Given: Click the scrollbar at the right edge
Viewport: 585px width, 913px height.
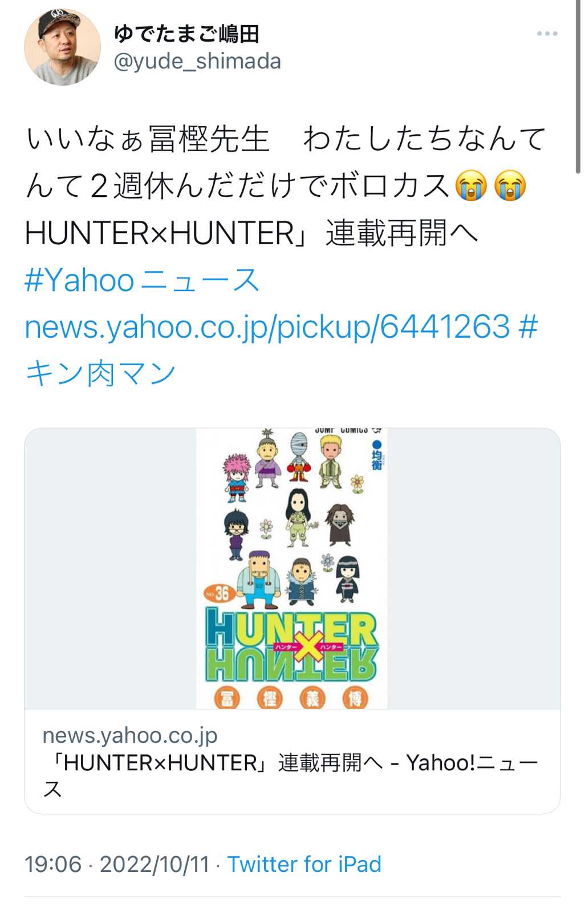Looking at the screenshot, I should tap(578, 86).
